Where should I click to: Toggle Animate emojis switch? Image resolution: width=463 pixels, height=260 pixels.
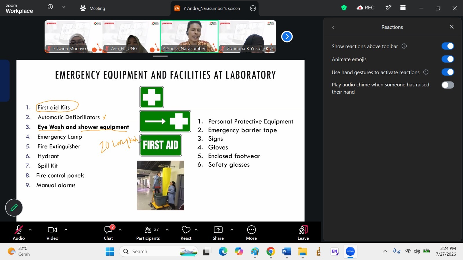(x=448, y=59)
